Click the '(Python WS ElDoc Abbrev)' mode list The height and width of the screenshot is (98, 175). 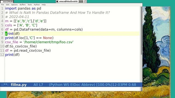[72, 85]
